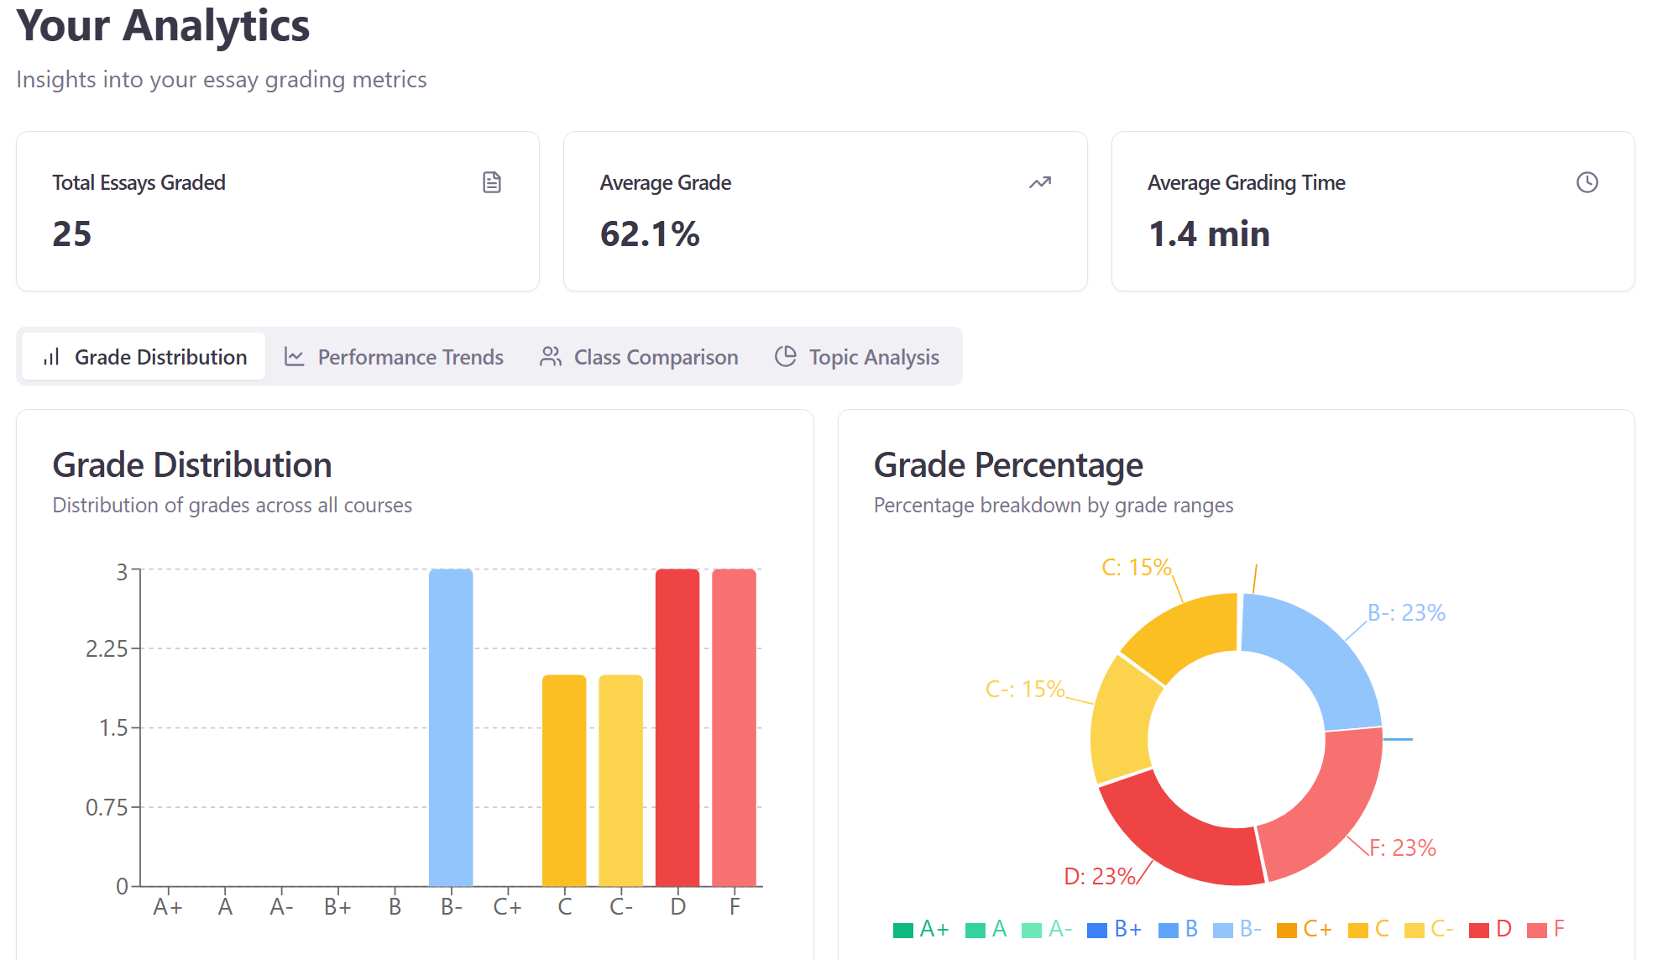Image resolution: width=1663 pixels, height=960 pixels.
Task: Click the people icon next to Class Comparison
Action: click(x=551, y=356)
